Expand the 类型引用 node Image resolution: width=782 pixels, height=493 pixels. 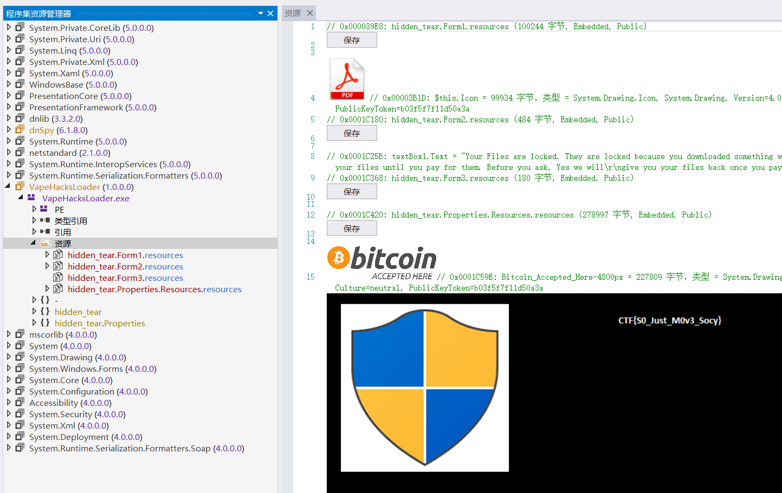click(34, 220)
